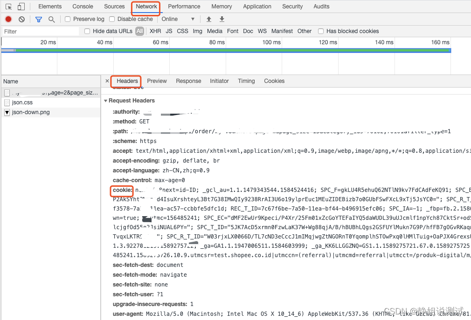Click the upgrade-insecure-requests header line
471x320 pixels.
pyautogui.click(x=153, y=304)
